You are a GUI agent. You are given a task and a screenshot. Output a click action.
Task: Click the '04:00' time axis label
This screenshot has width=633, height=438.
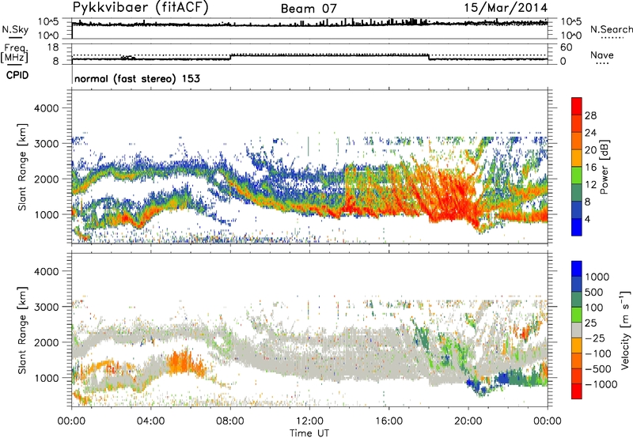tap(151, 421)
